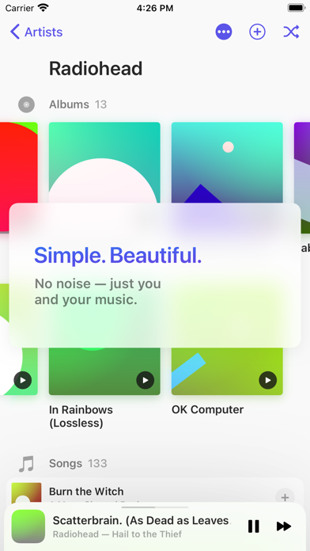This screenshot has width=310, height=551.
Task: Open the now playing album art thumbnail
Action: click(28, 526)
